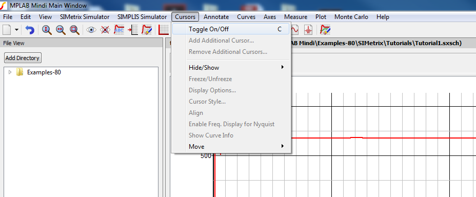Close the open Cursors menu

click(x=185, y=17)
